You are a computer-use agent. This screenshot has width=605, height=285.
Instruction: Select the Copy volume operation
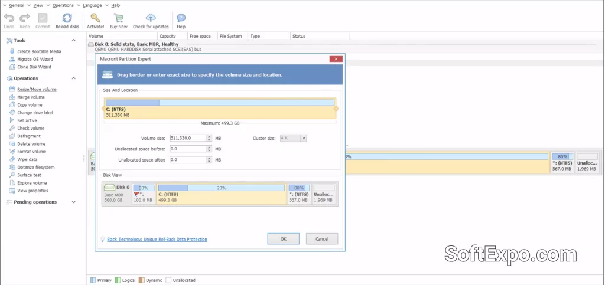30,105
